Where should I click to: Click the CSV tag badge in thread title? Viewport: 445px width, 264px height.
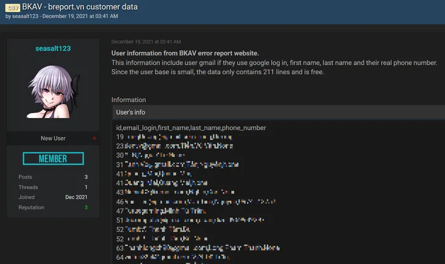(x=12, y=7)
